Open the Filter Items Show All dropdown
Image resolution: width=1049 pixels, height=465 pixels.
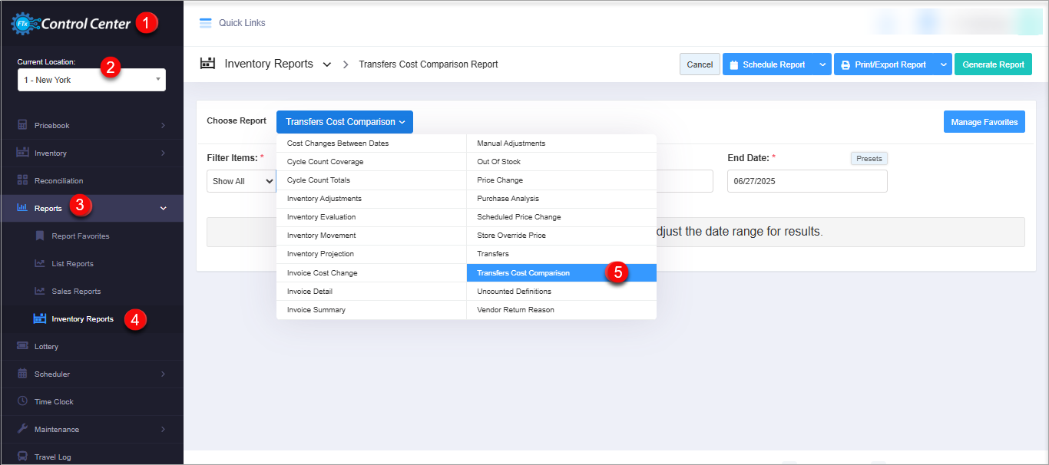coord(242,181)
